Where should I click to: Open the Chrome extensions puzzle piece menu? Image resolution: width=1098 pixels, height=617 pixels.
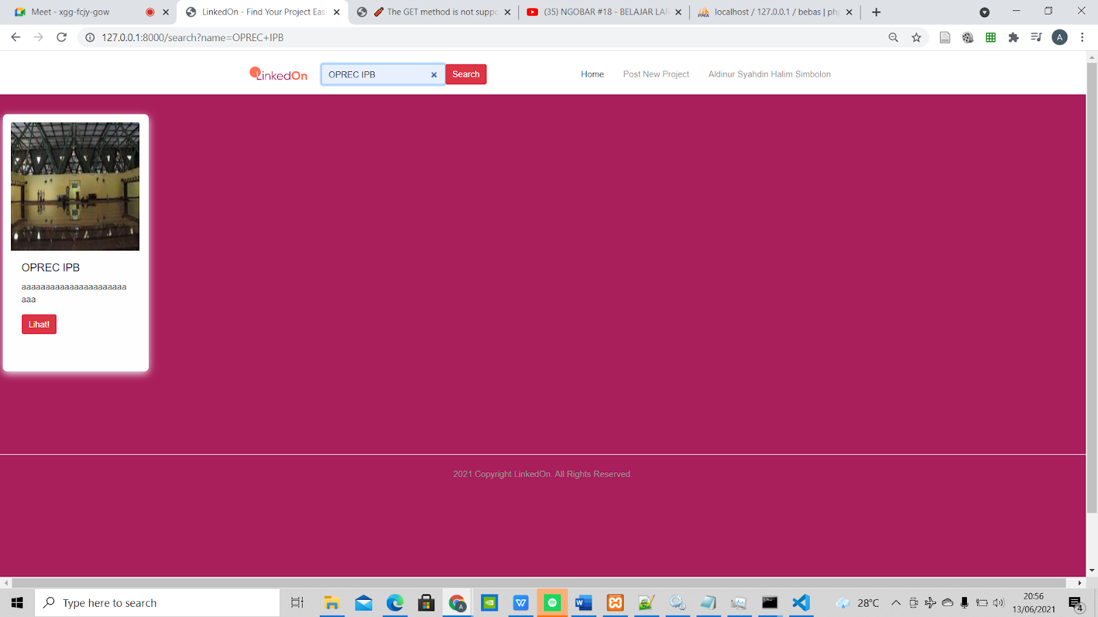click(1014, 38)
